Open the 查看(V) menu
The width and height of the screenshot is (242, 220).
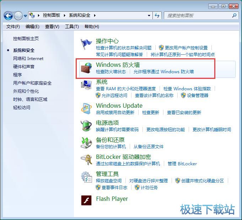(x=52, y=27)
